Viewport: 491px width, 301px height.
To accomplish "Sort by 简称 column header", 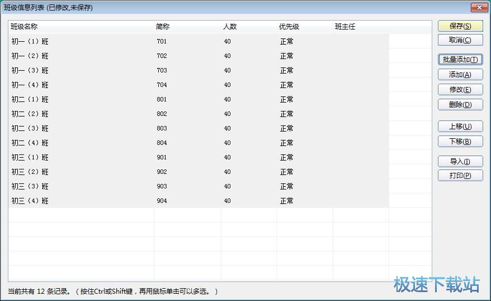I will coord(187,27).
